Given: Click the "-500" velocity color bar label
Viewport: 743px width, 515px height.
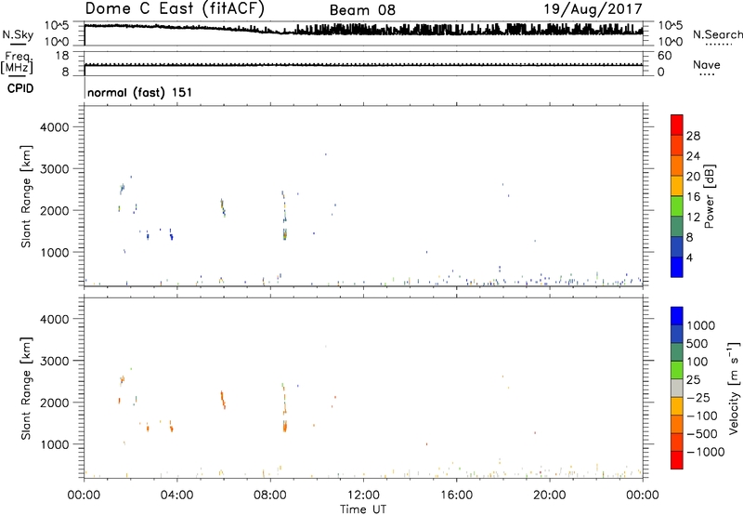Looking at the screenshot, I should [x=702, y=434].
